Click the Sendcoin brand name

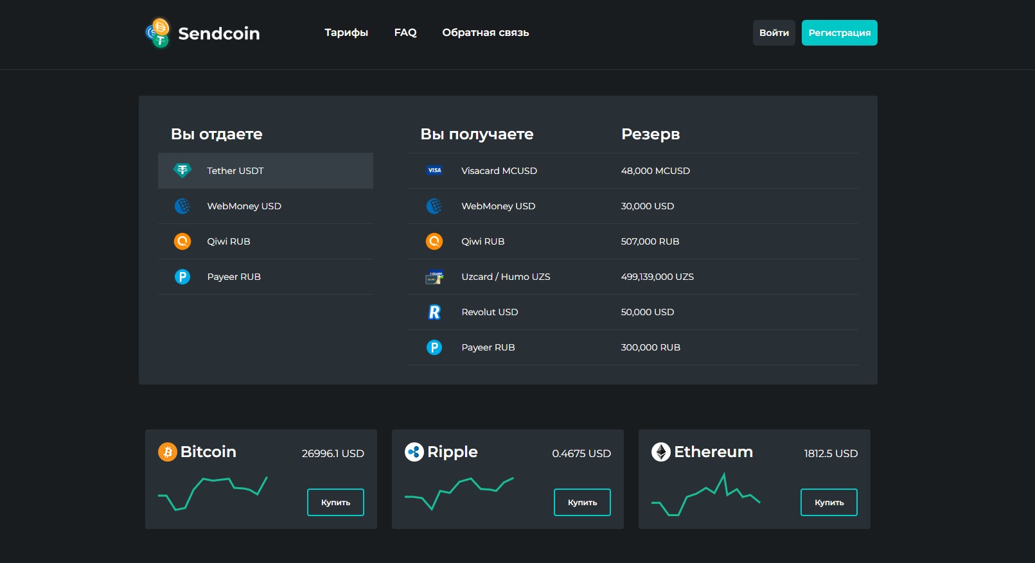pyautogui.click(x=219, y=33)
